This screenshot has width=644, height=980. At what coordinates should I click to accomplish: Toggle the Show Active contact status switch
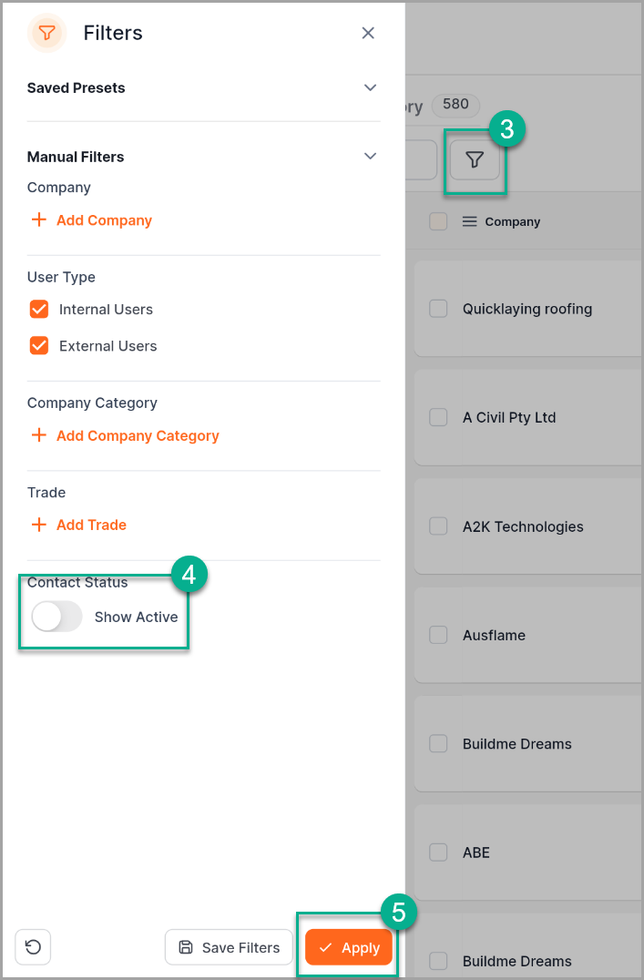coord(57,617)
